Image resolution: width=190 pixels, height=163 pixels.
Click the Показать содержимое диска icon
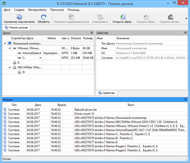71,17
